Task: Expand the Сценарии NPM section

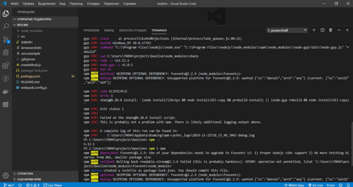Action: pos(46,179)
